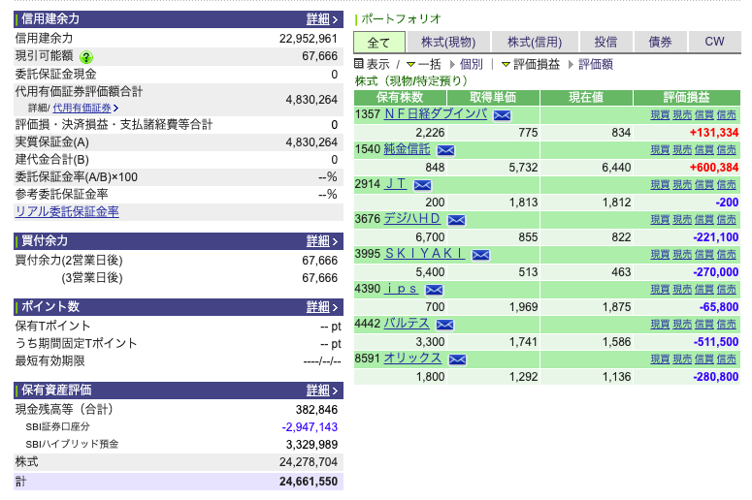This screenshot has height=500, width=752.
Task: Open the オリックス stock page
Action: point(412,359)
